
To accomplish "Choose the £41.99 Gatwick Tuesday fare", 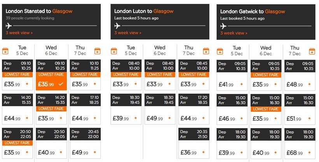I will coord(232,84).
